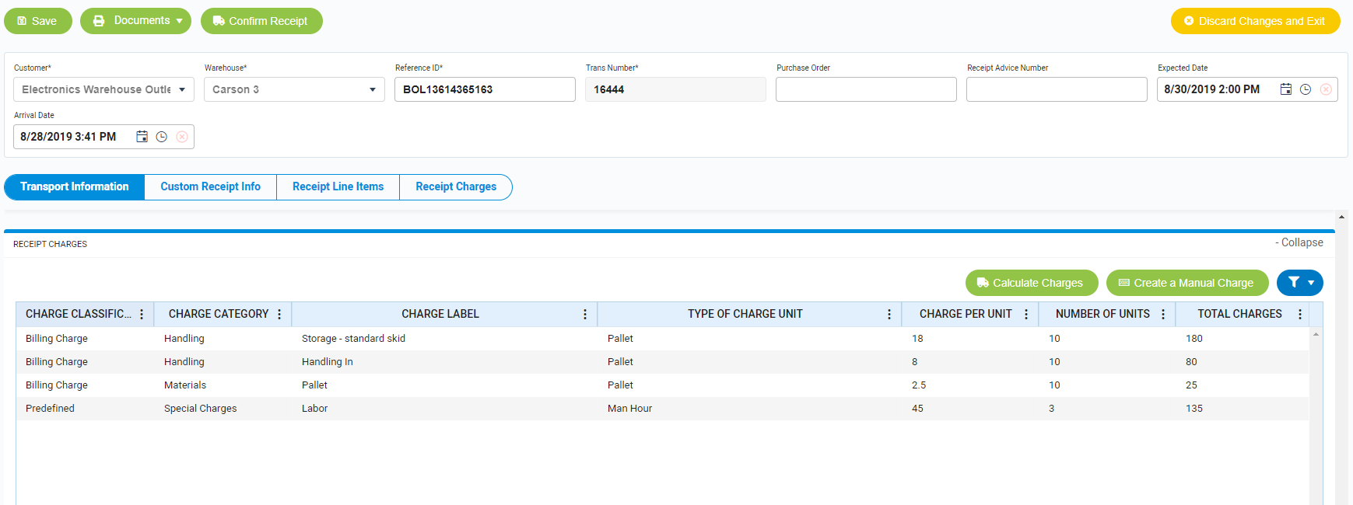Image resolution: width=1353 pixels, height=505 pixels.
Task: Open the filter dropdown button
Action: pos(1299,283)
